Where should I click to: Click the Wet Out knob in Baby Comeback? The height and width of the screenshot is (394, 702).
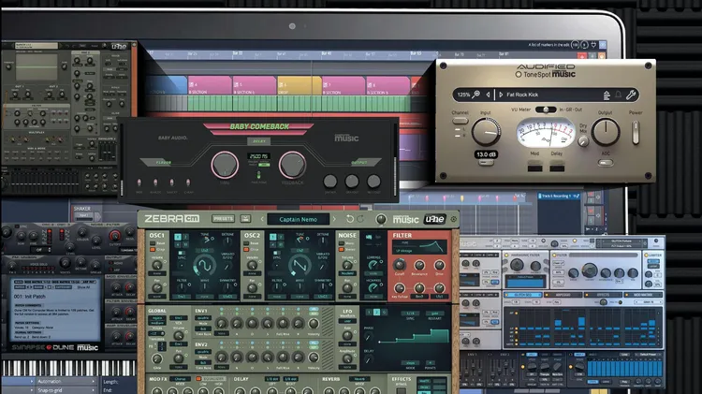pos(373,182)
